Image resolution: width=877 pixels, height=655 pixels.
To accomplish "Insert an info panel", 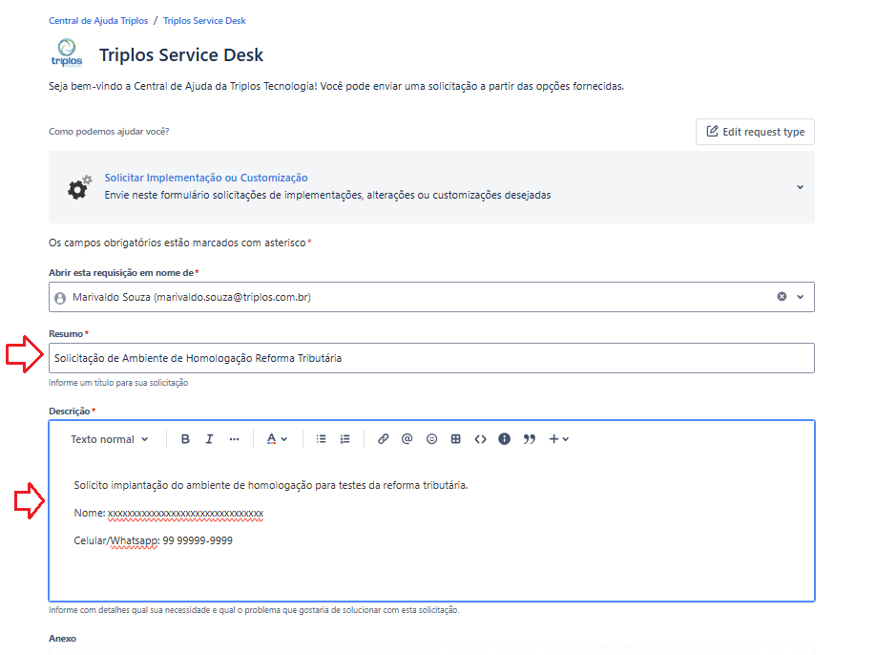I will coord(504,439).
